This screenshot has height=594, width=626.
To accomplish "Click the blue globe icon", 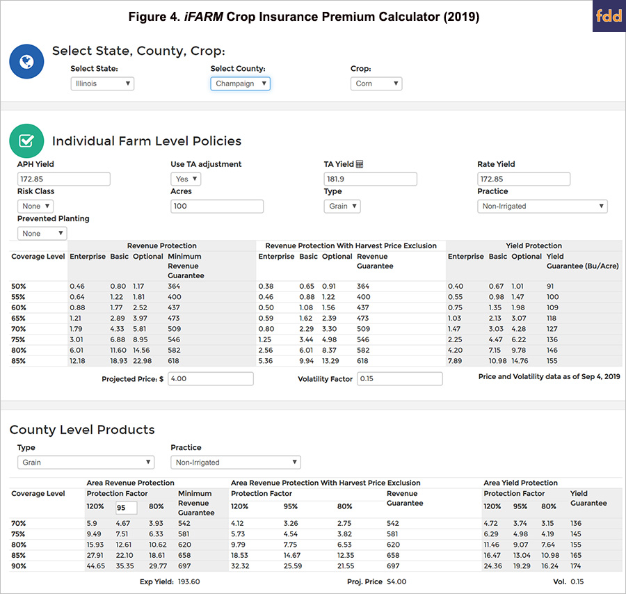I will click(x=26, y=61).
